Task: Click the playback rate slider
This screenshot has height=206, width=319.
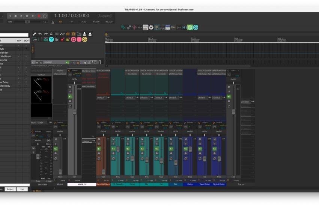Action: click(27, 22)
